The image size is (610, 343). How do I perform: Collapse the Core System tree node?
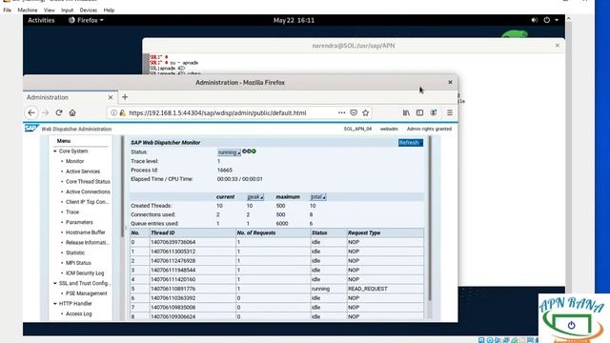click(55, 151)
